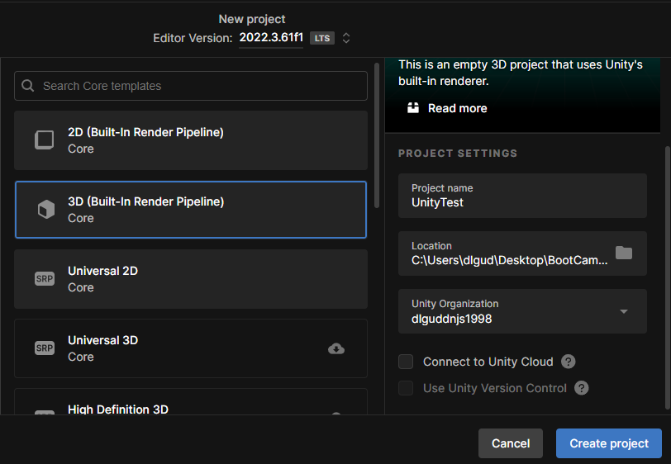Open help for Use Unity Version Control

[582, 388]
